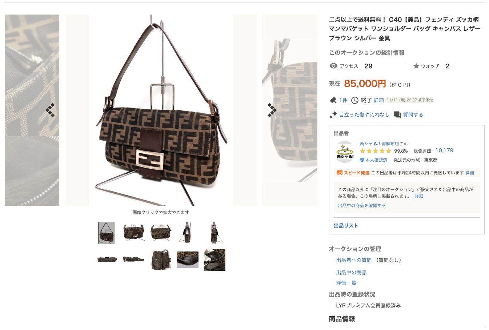Screen dimensions: 489x330
Task: Click 詳細 link next to end time
Action: [x=379, y=100]
